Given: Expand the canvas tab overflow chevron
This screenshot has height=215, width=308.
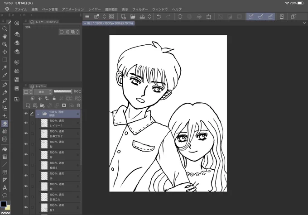Looking at the screenshot, I should [x=304, y=23].
